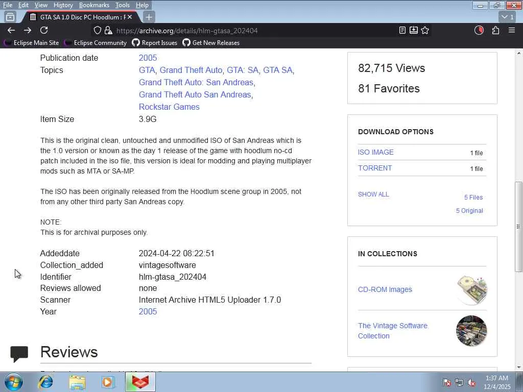Open the Extensions puzzle icon
This screenshot has height=392, width=523.
[495, 30]
